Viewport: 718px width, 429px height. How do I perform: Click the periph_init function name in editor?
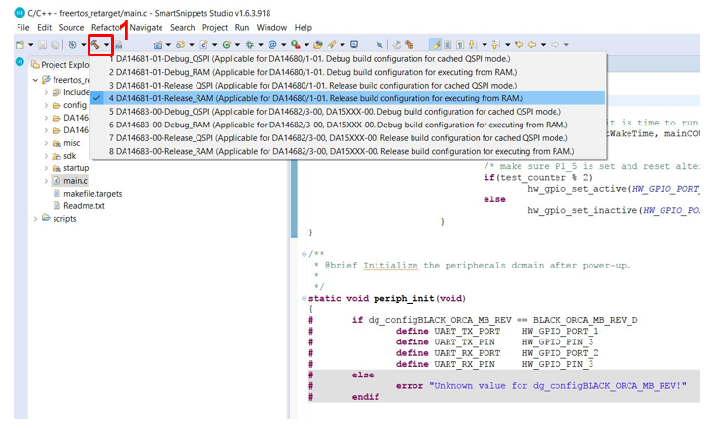point(404,299)
